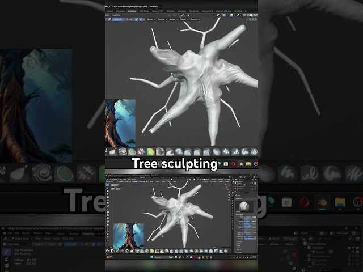363x272 pixels.
Task: Switch to the Texture Paint workspace
Action: coord(158,11)
